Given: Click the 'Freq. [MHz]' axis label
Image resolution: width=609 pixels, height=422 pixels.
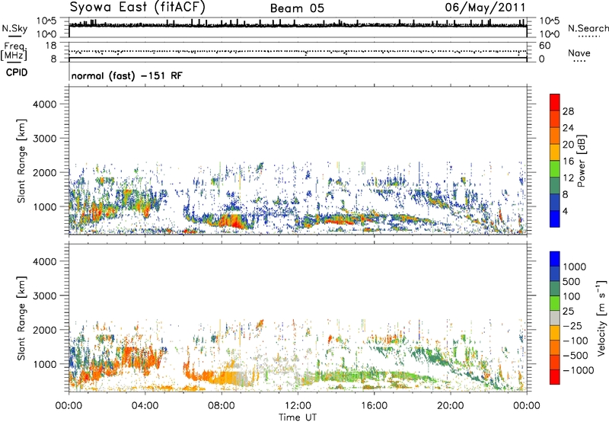Looking at the screenshot, I should tap(14, 51).
